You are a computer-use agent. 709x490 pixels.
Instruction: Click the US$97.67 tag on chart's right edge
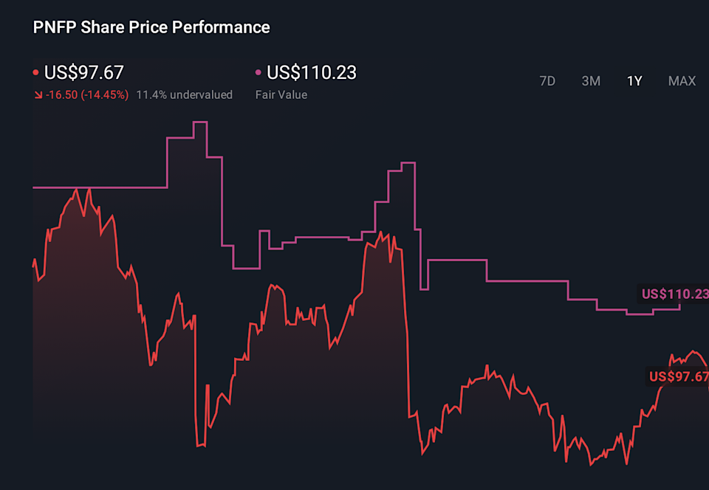[678, 376]
